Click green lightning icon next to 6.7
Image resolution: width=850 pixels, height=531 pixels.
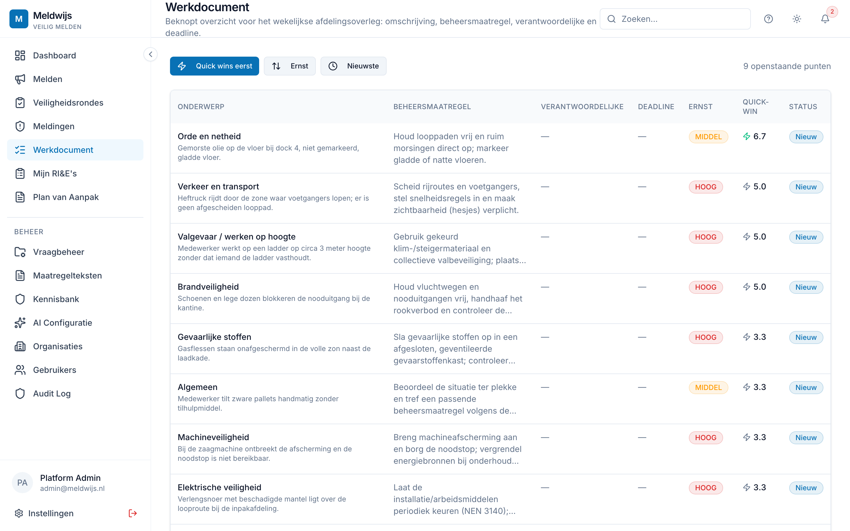click(x=747, y=137)
